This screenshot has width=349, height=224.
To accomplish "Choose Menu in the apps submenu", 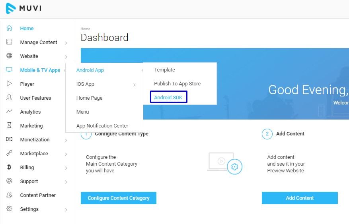I will click(83, 112).
